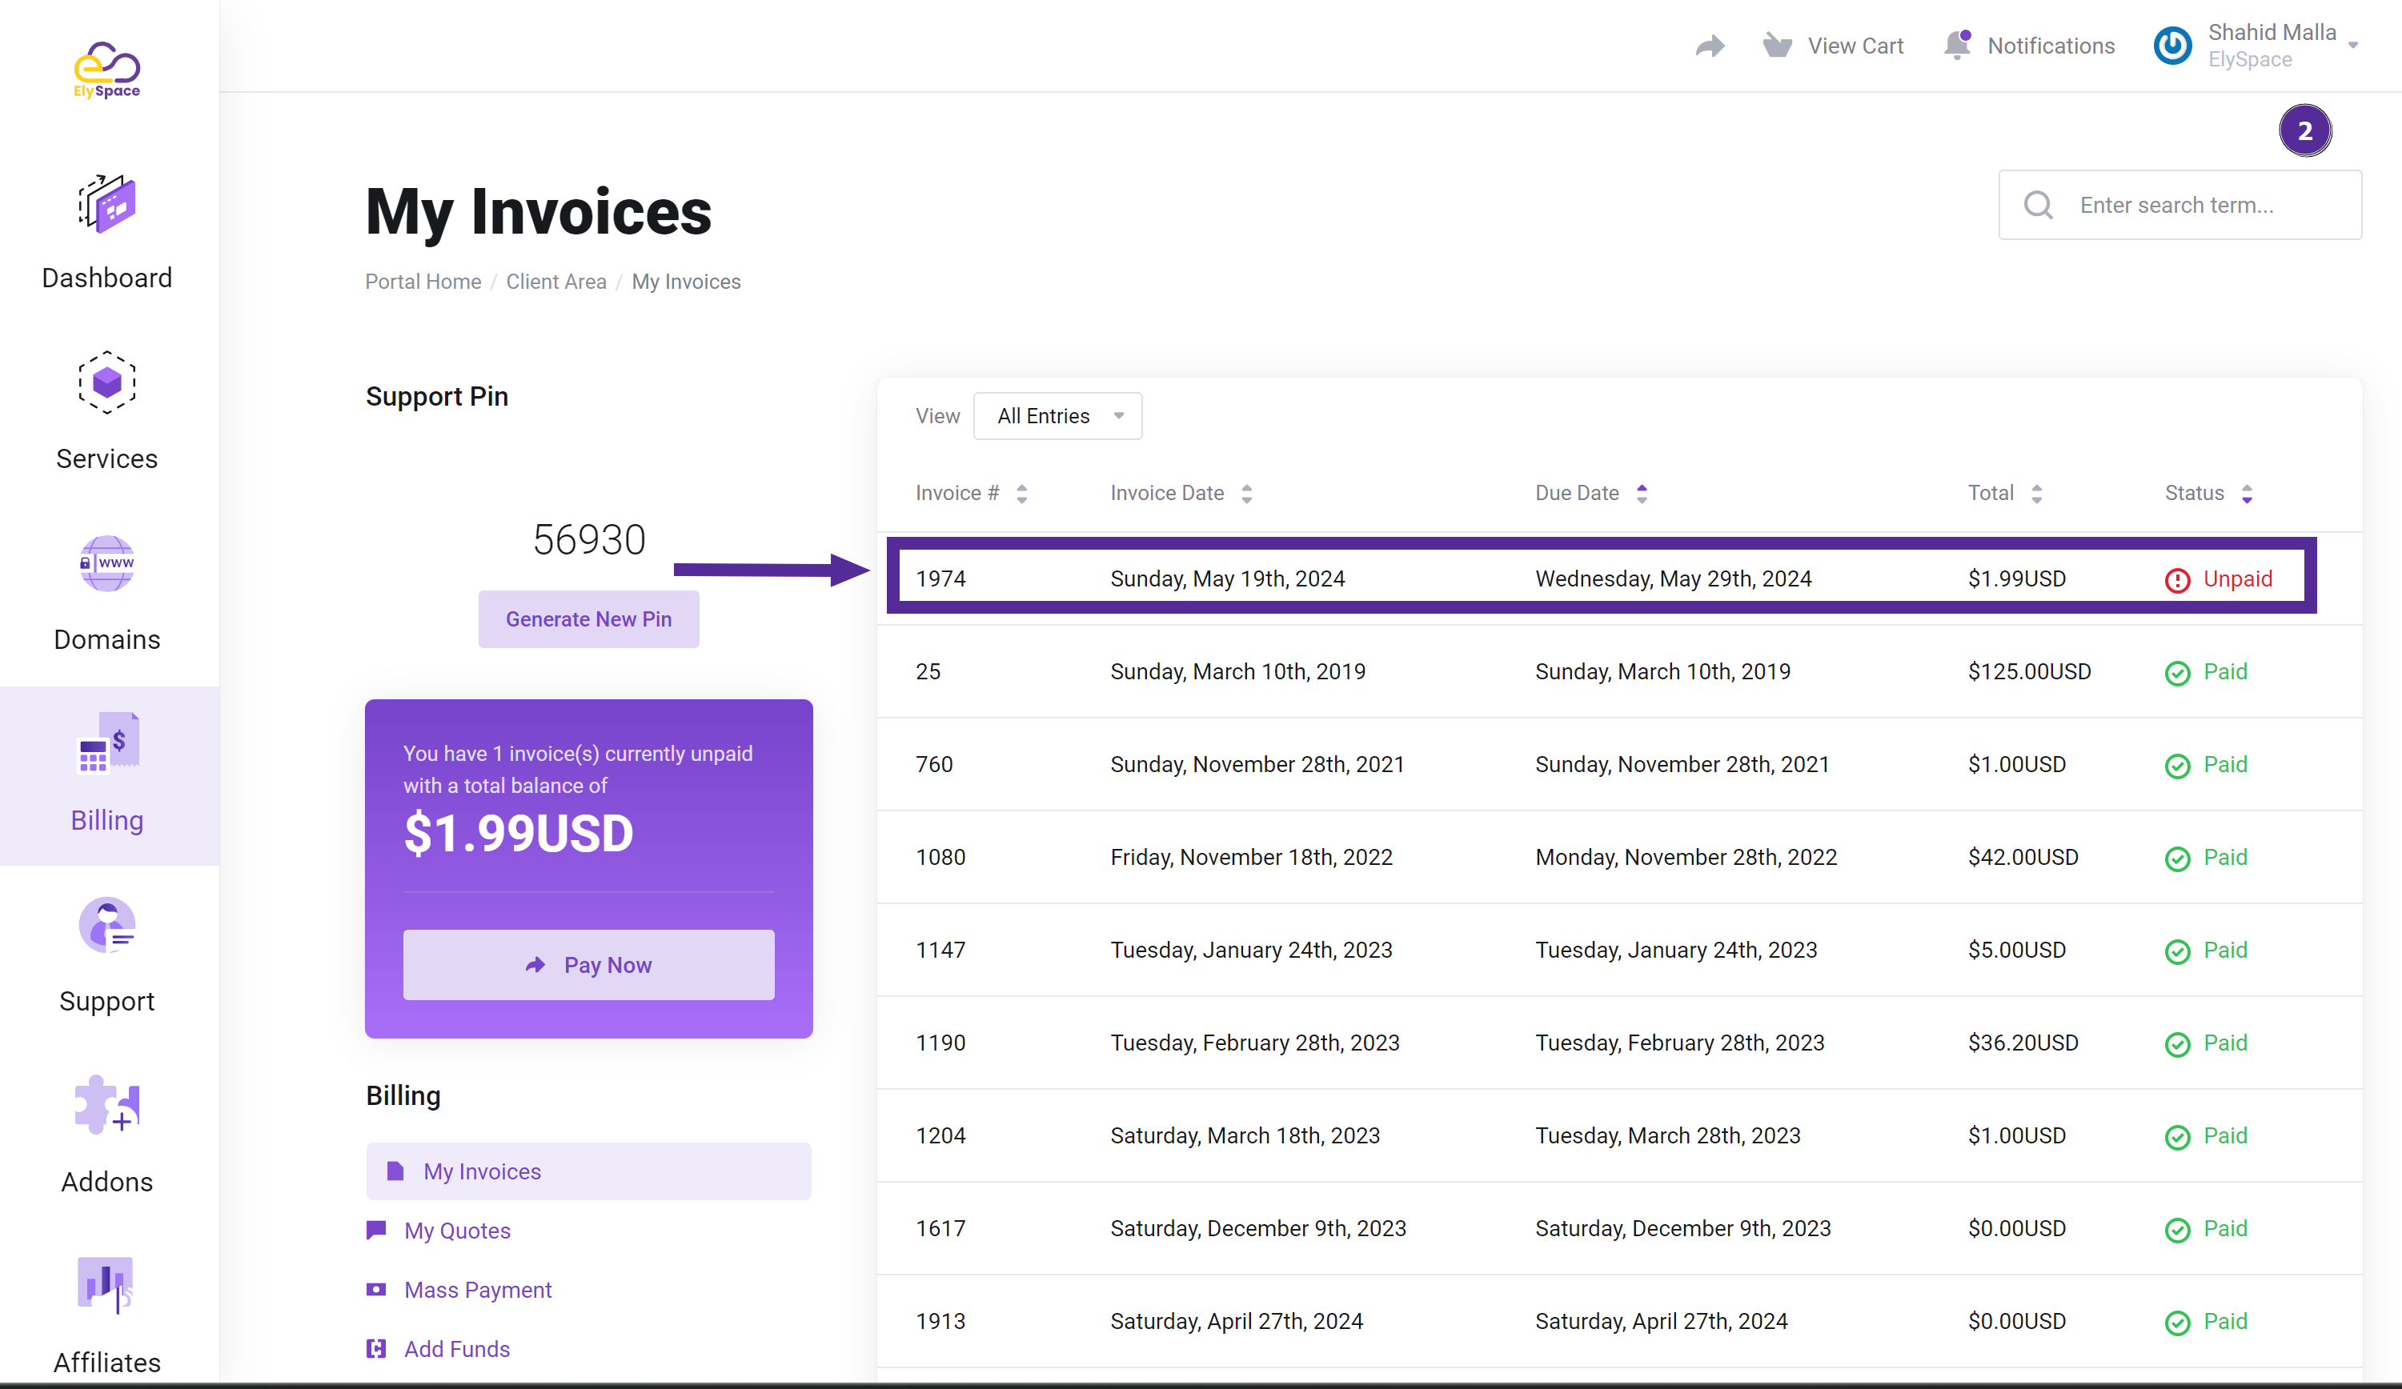Open the Billing menu label
The height and width of the screenshot is (1389, 2402).
pos(106,821)
